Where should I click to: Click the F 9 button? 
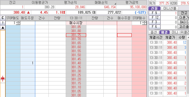click(x=155, y=13)
